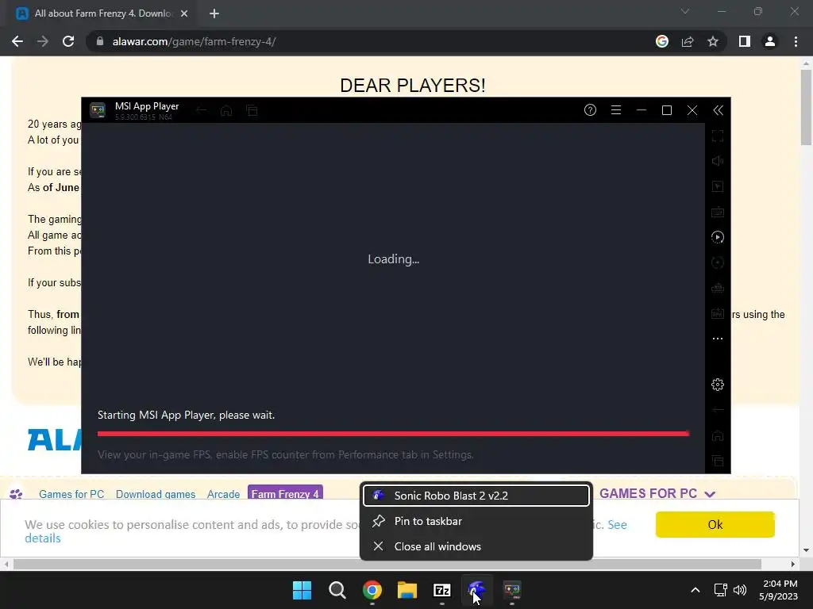This screenshot has width=813, height=609.
Task: Show more sidebar tools via three dots
Action: (x=718, y=339)
